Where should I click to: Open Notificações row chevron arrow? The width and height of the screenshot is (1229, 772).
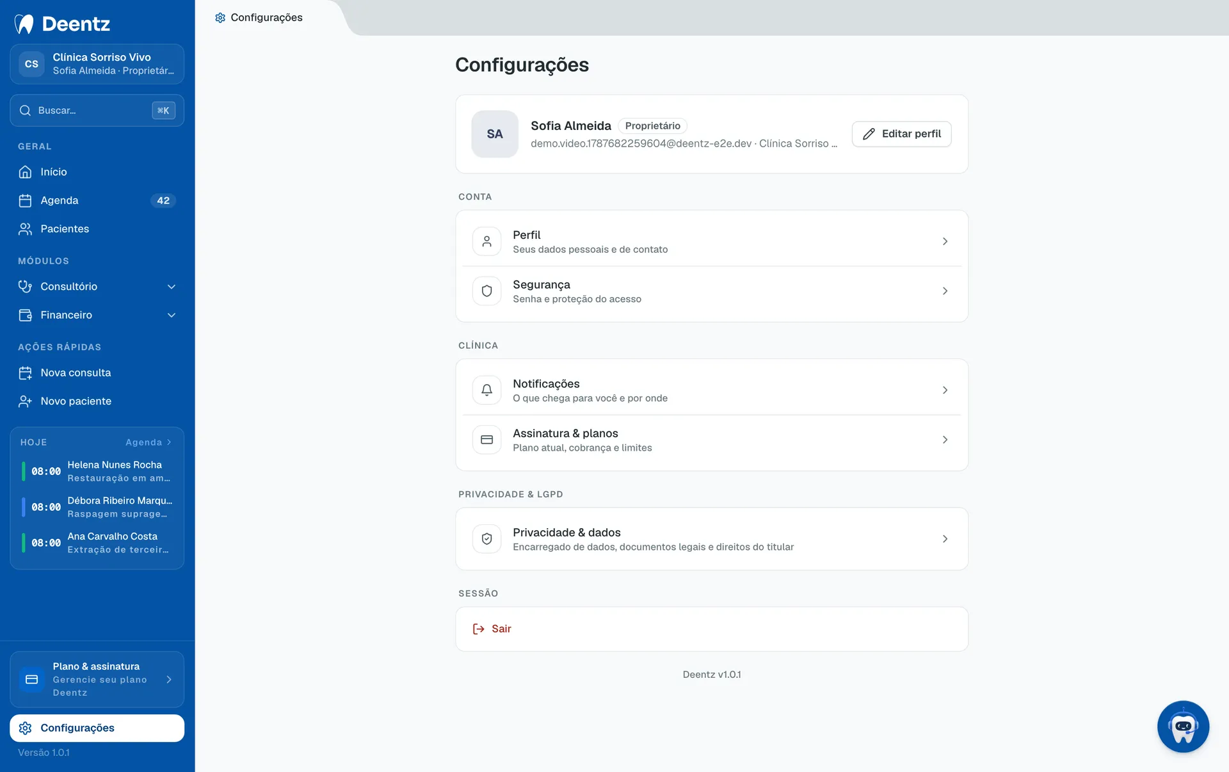[945, 390]
